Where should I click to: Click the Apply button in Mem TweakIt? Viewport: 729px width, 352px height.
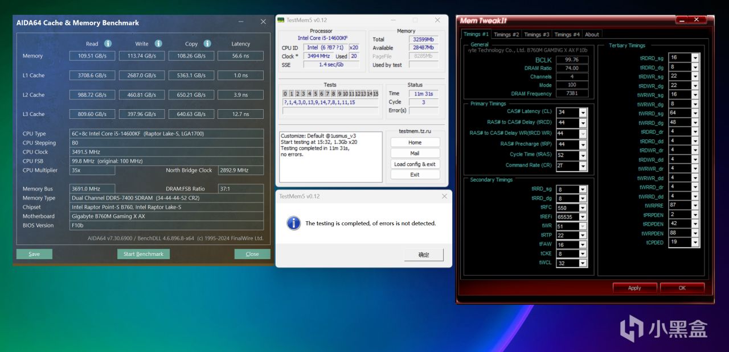[634, 288]
